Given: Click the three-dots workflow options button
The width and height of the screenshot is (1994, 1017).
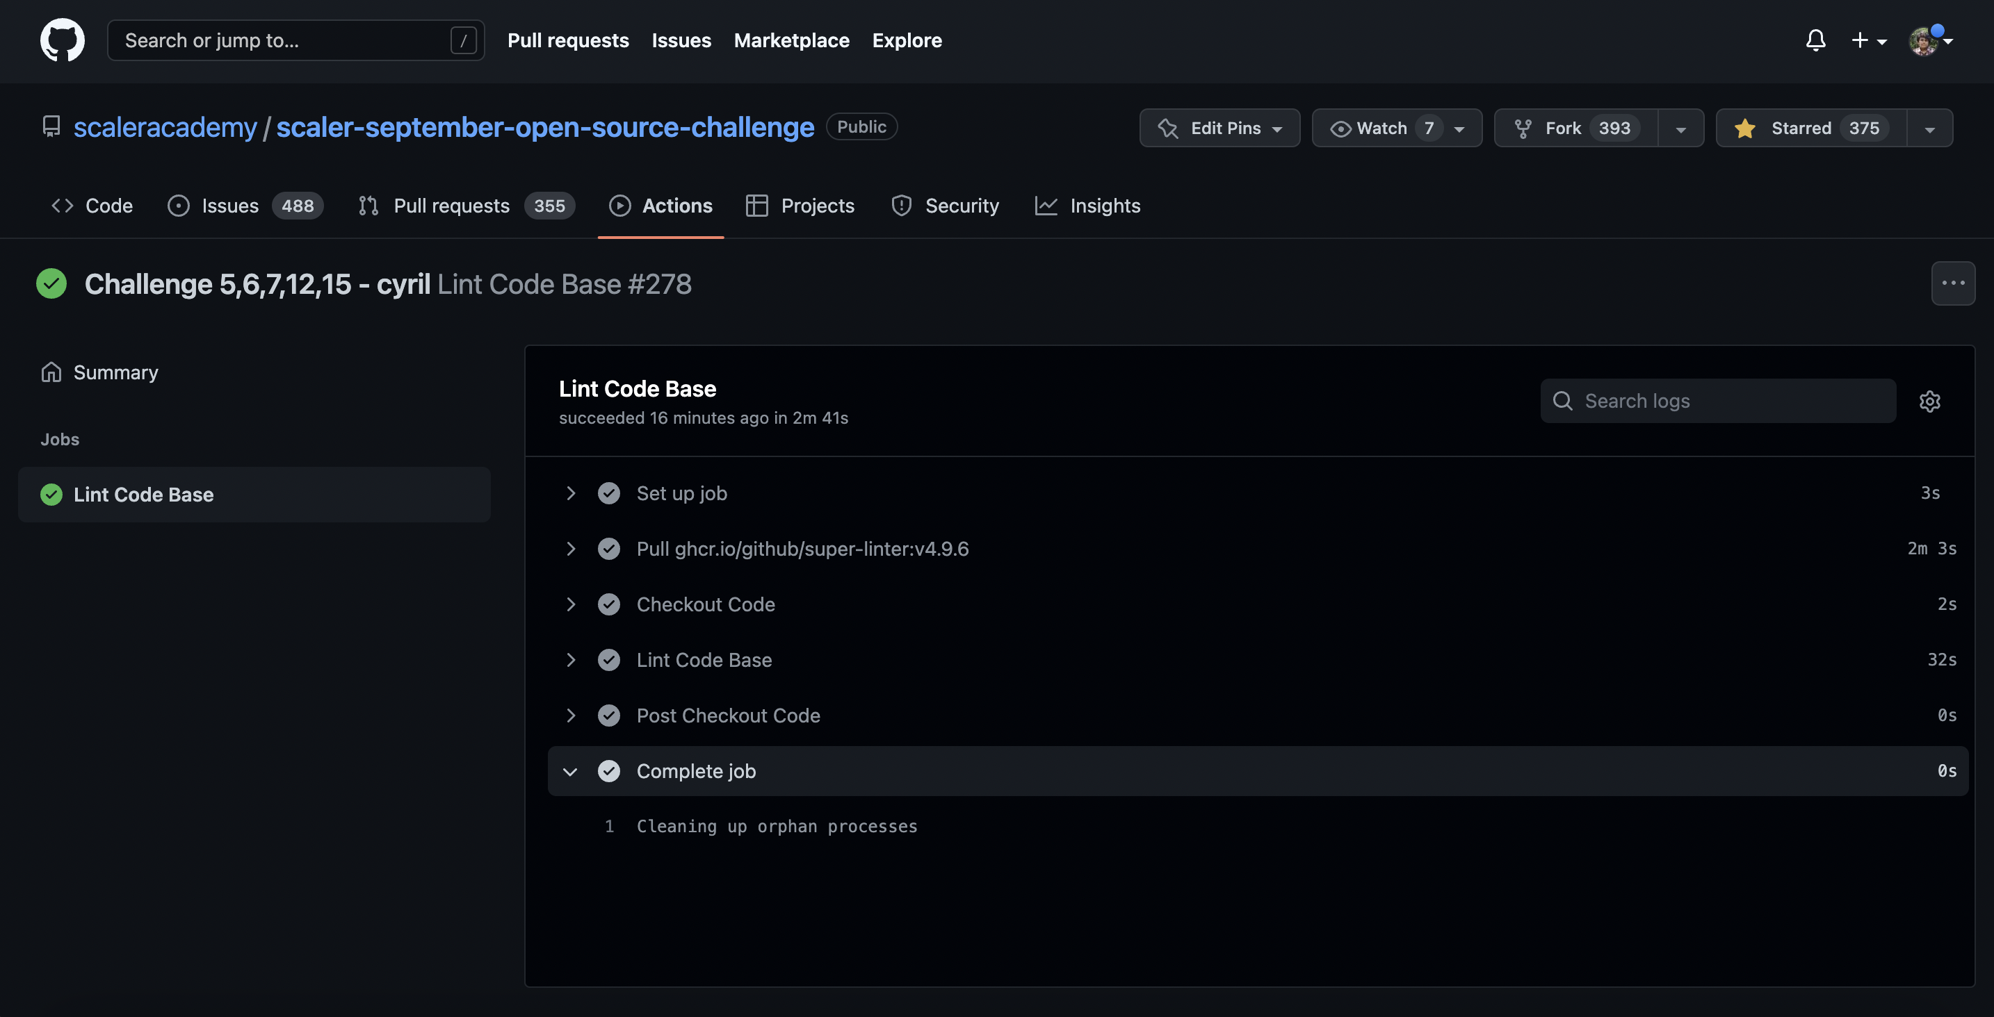Looking at the screenshot, I should (1952, 284).
